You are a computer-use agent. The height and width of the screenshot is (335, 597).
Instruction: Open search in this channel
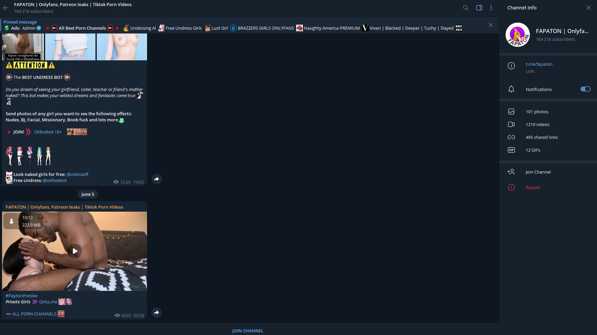pos(466,8)
